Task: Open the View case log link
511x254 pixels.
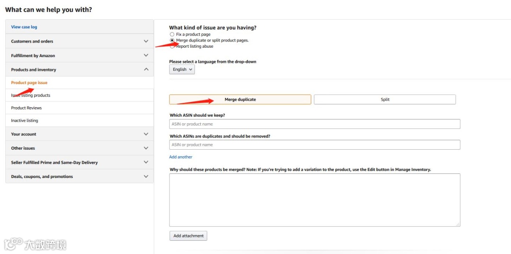Action: point(24,27)
